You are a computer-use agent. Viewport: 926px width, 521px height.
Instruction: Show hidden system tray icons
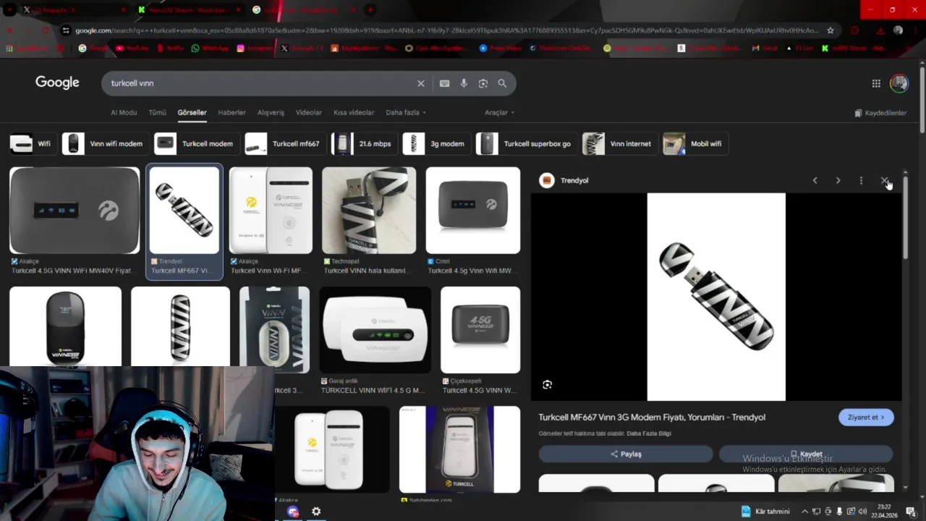[x=804, y=512]
